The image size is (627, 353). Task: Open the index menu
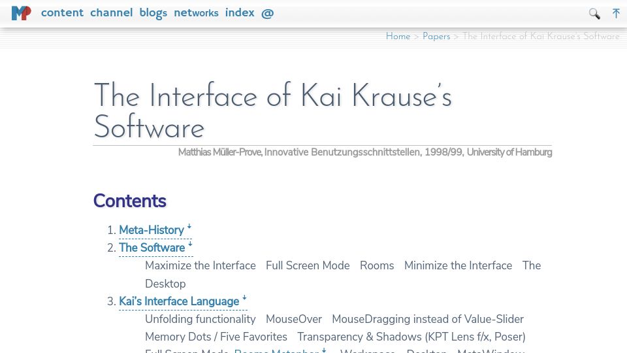[x=240, y=13]
